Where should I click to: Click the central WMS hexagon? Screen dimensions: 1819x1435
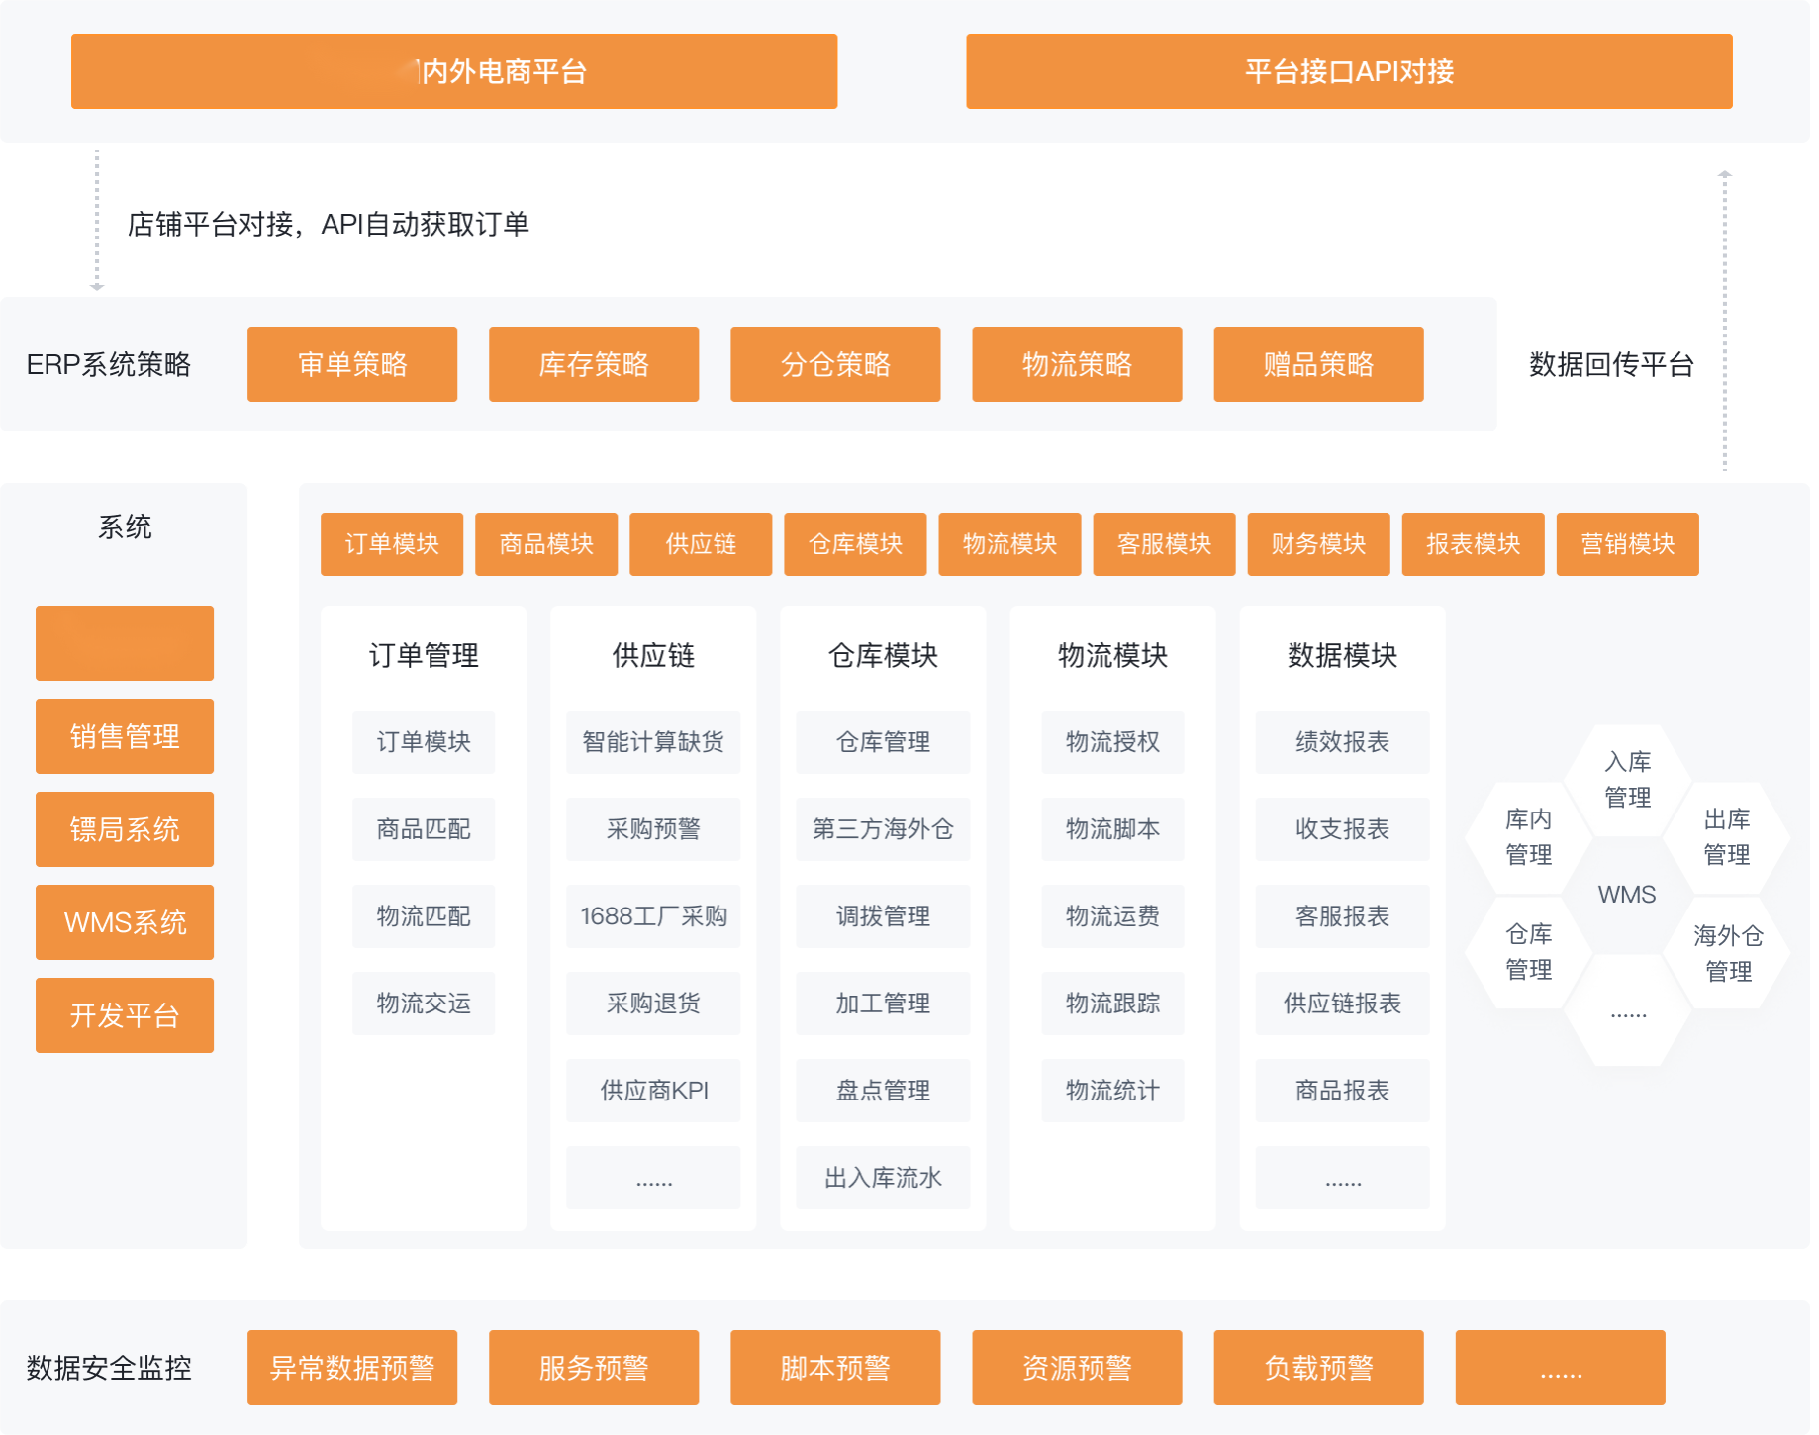coord(1626,895)
